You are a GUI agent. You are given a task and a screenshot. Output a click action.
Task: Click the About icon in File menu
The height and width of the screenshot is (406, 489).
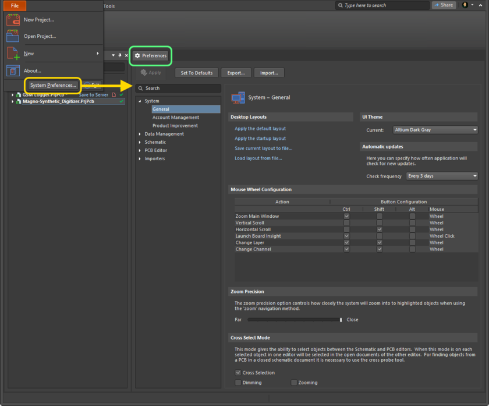[x=13, y=71]
